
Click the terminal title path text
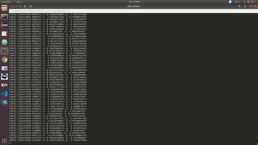[x=38, y=11]
